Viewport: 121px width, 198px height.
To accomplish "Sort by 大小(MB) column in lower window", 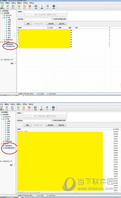I will (x=116, y=129).
